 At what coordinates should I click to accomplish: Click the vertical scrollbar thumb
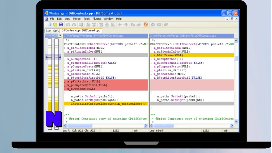point(236,58)
